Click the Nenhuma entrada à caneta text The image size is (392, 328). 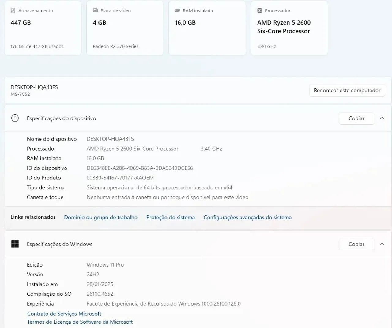[x=168, y=197]
